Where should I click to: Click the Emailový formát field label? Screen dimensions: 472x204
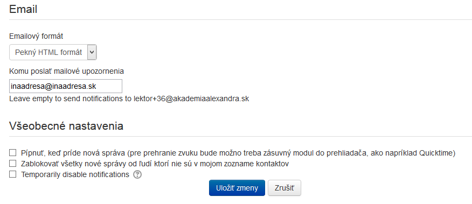point(36,37)
